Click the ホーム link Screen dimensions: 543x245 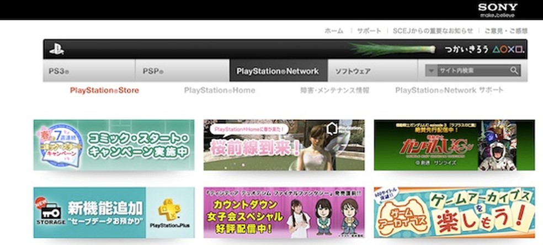[x=334, y=31]
